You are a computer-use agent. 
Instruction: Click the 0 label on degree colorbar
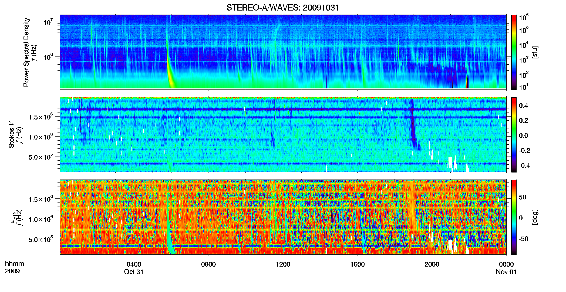pos(521,218)
